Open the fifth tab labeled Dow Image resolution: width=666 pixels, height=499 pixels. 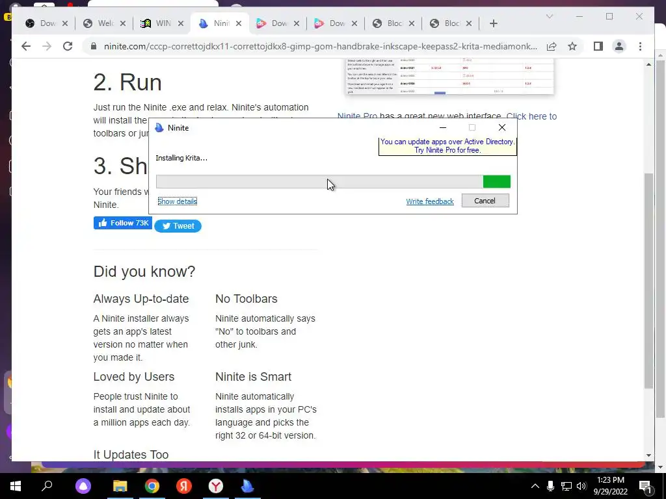click(278, 23)
